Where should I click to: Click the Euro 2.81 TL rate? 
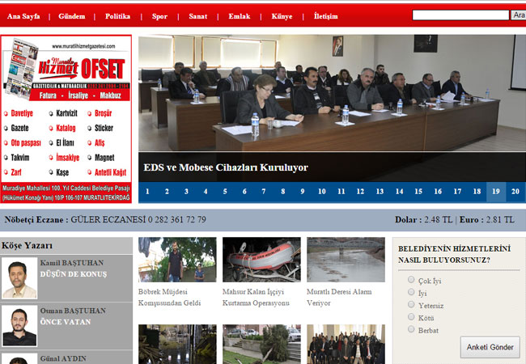(486, 219)
